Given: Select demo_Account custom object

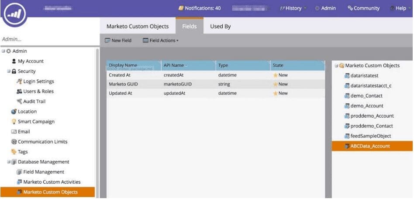Looking at the screenshot, I should (x=367, y=106).
